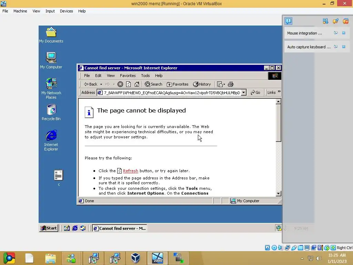Click the Mail toolbar icon
The width and height of the screenshot is (353, 265).
pyautogui.click(x=221, y=84)
